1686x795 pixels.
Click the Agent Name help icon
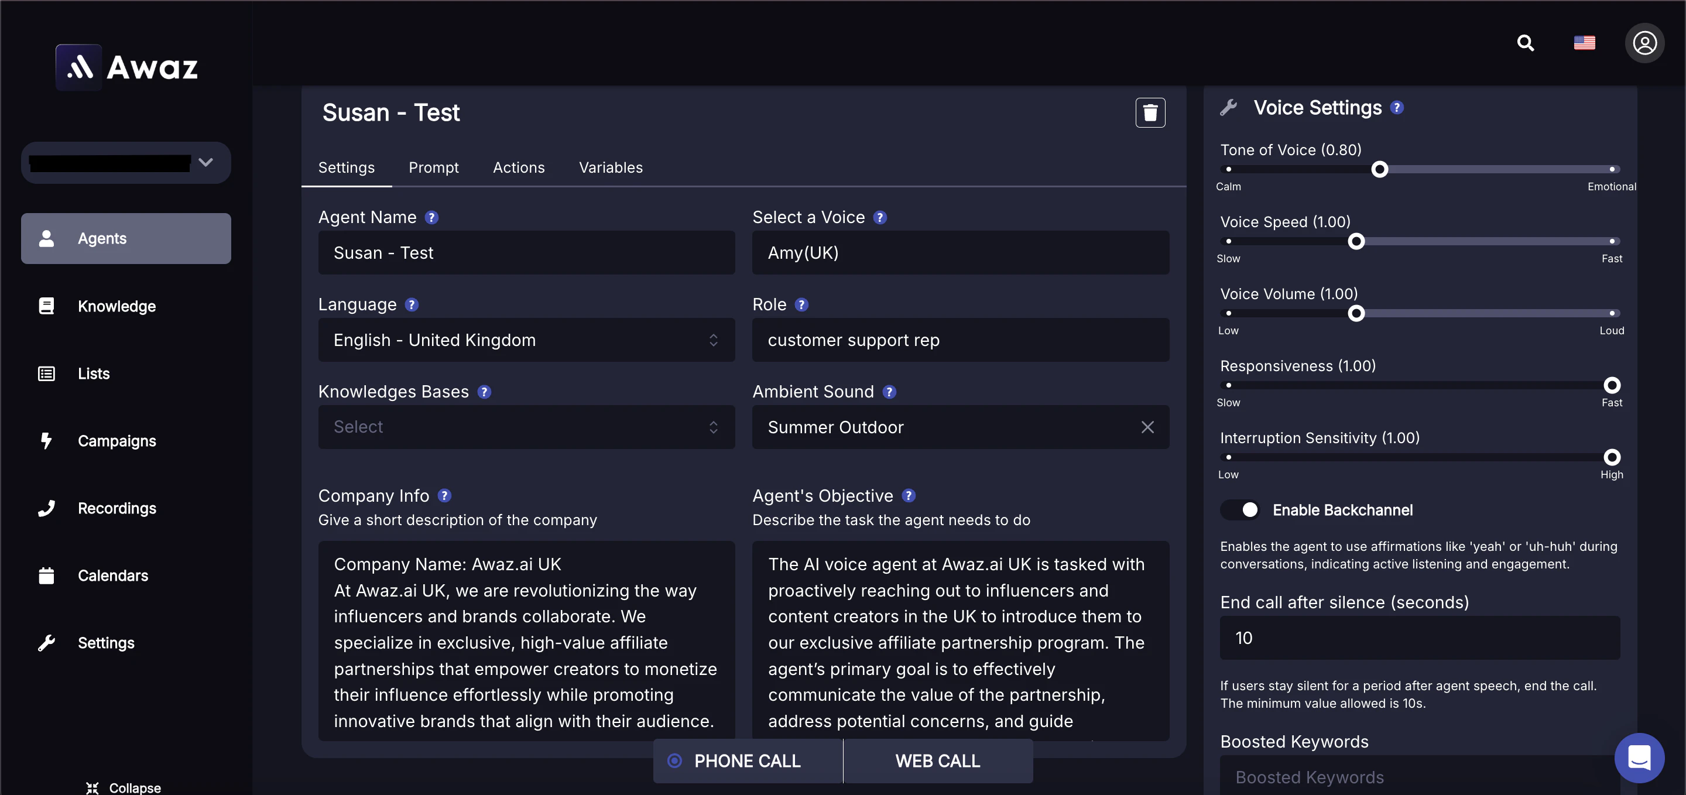click(x=431, y=217)
